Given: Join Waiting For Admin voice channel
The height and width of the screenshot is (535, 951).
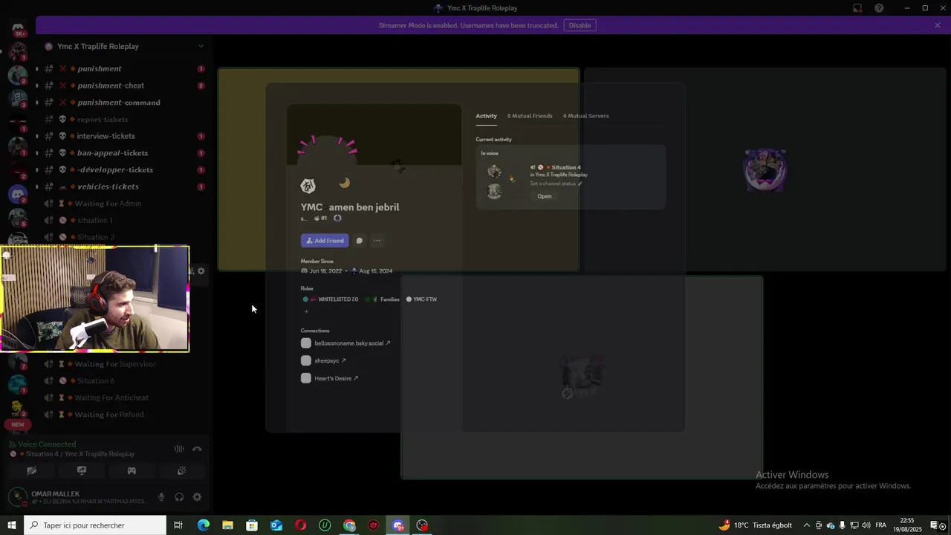Looking at the screenshot, I should [108, 204].
